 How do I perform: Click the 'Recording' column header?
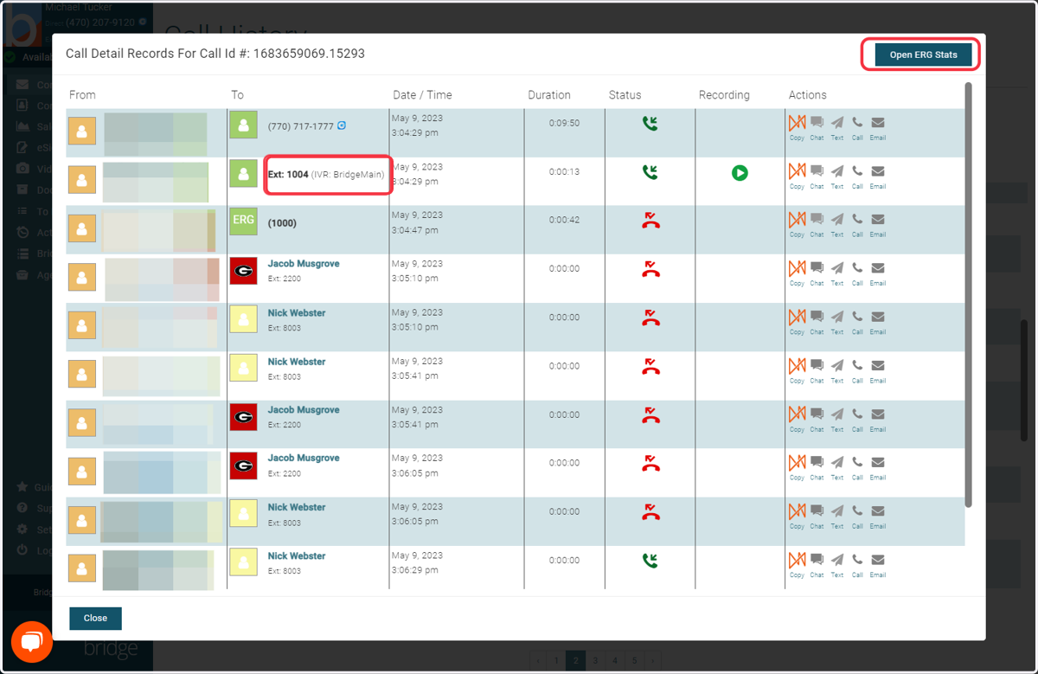click(724, 95)
